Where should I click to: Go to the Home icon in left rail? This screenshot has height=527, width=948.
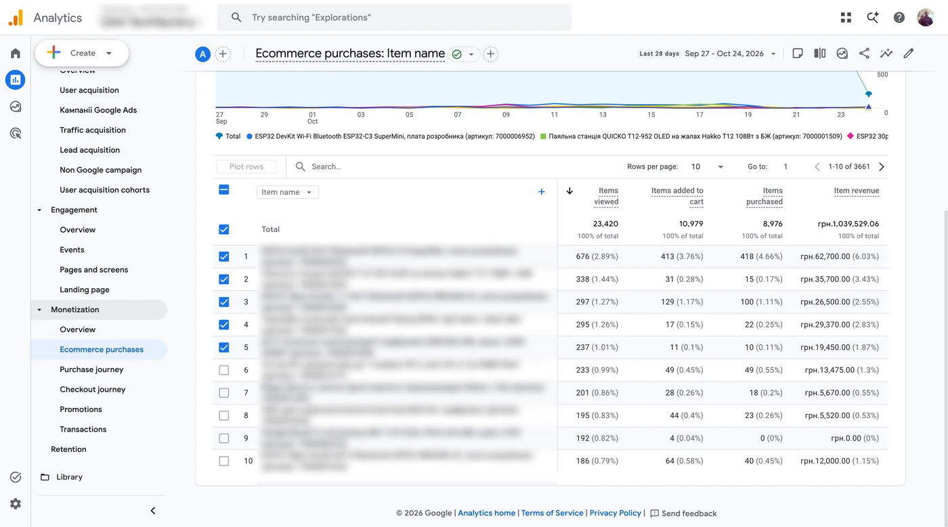coord(16,53)
